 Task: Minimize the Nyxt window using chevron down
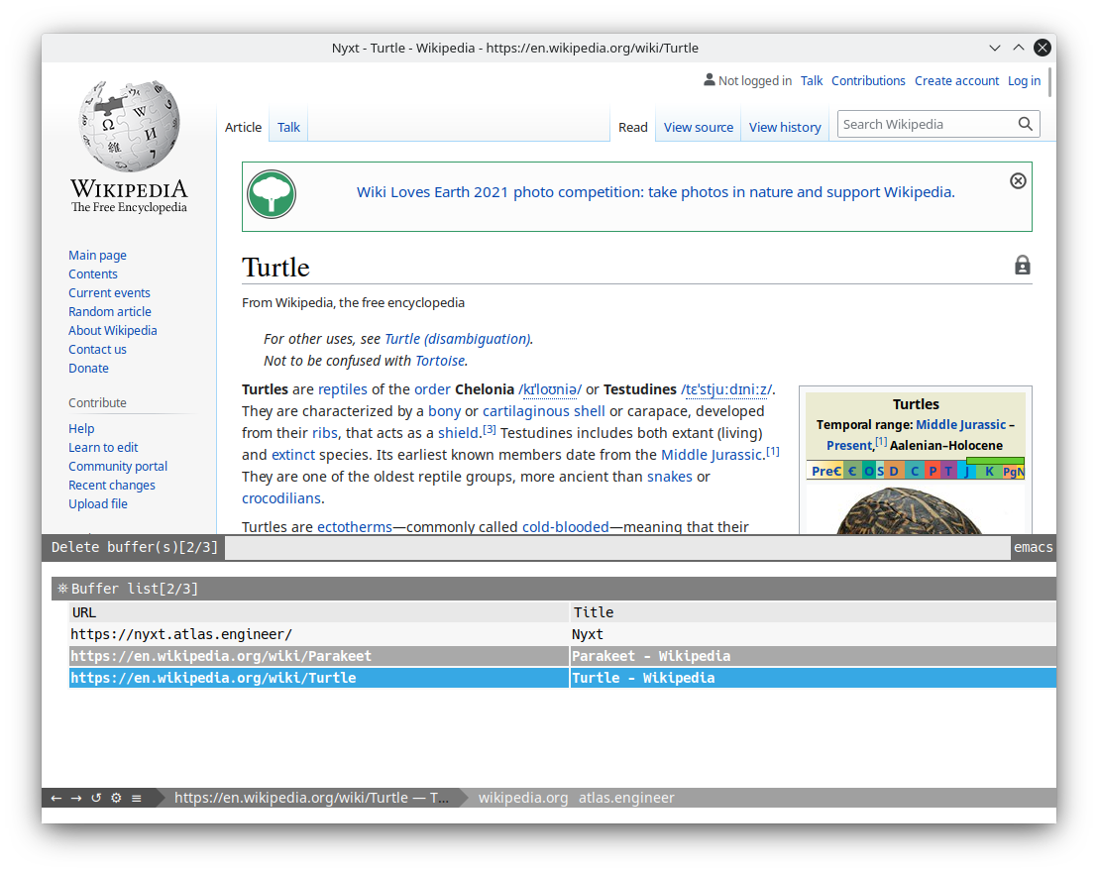click(994, 48)
